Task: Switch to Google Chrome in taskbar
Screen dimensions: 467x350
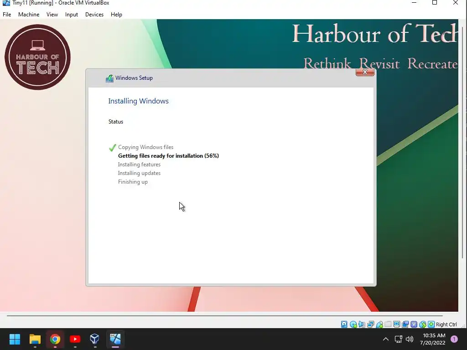Action: [55, 339]
